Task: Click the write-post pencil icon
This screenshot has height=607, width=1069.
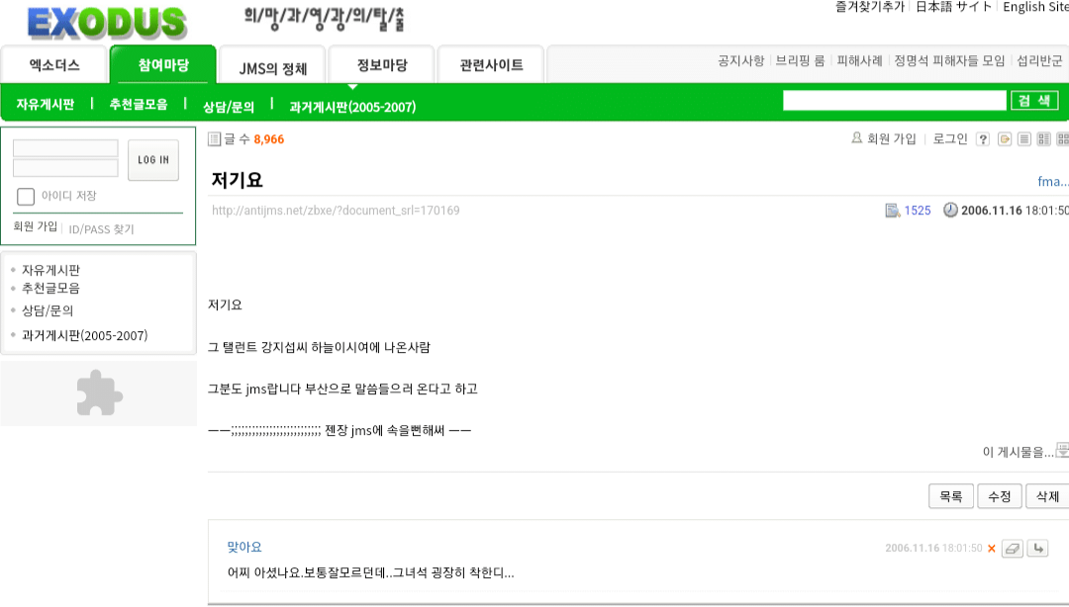Action: click(1005, 139)
